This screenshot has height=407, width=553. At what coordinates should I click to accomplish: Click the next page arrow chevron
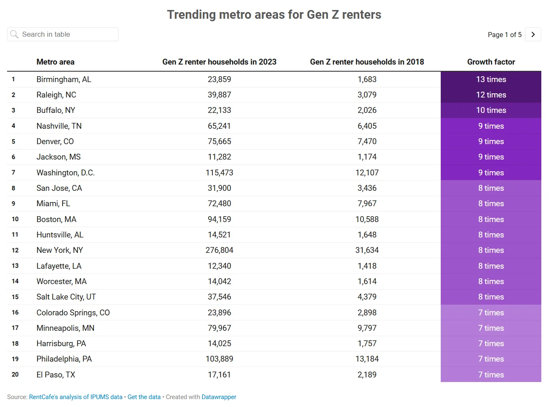[533, 34]
